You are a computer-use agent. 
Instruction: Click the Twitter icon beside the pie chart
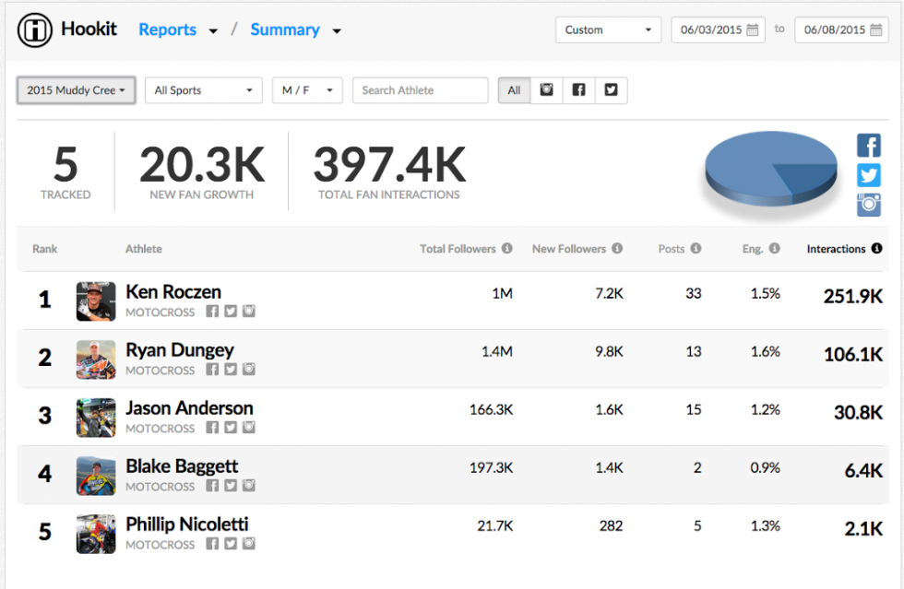(x=868, y=175)
